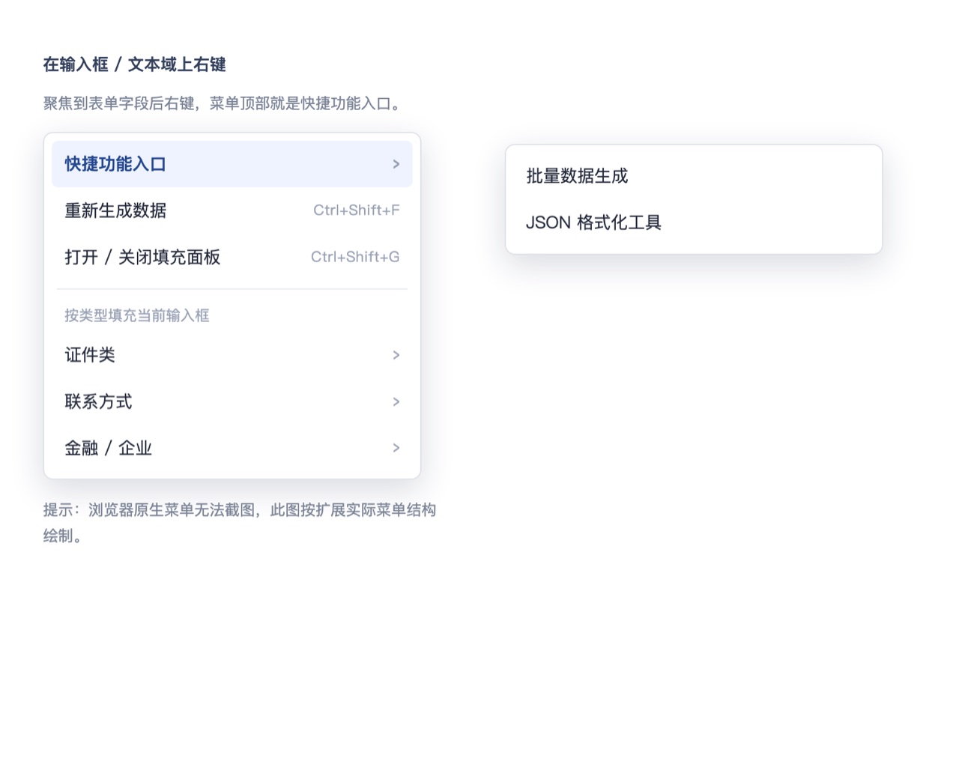The image size is (959, 782).
Task: Click the description text starting with 聚焦到表单字段后右键
Action: click(224, 103)
